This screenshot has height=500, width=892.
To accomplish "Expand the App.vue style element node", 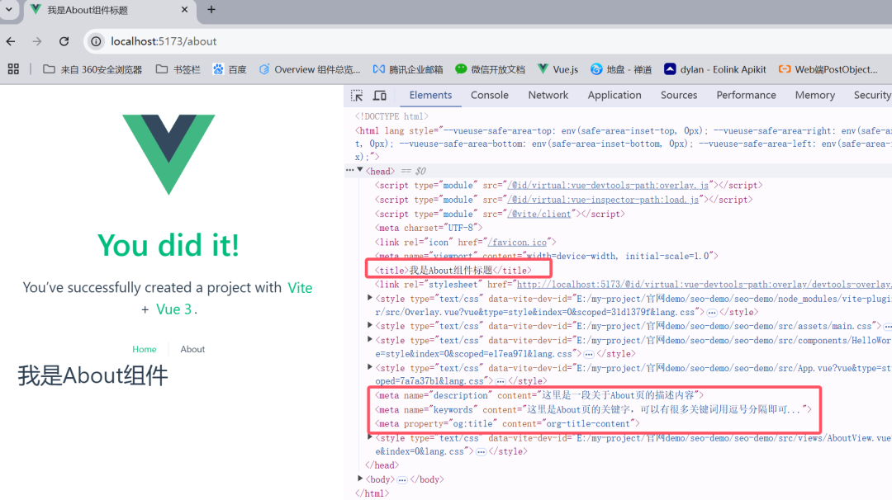I will tap(370, 367).
